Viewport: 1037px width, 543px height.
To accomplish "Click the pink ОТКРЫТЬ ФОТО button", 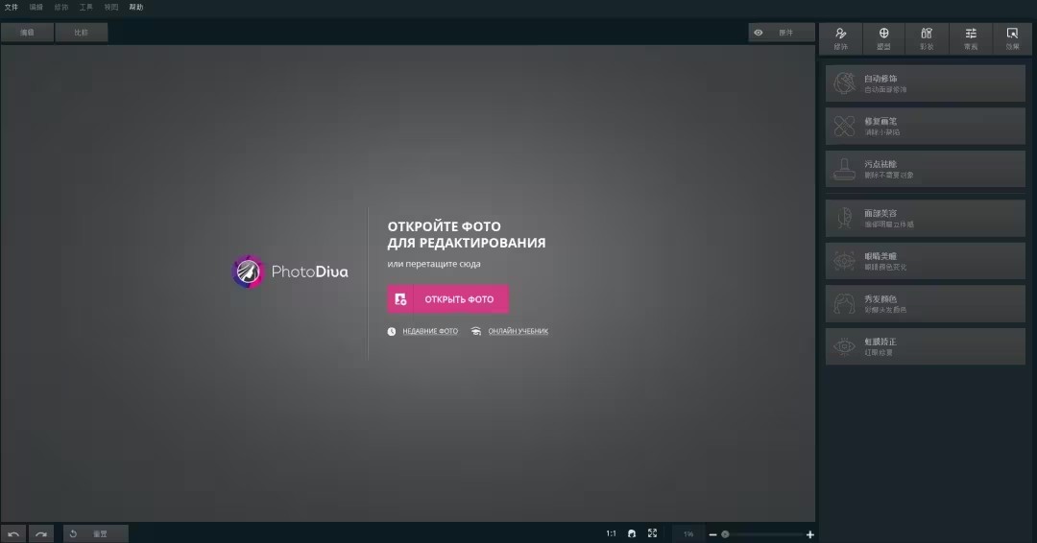I will [447, 299].
